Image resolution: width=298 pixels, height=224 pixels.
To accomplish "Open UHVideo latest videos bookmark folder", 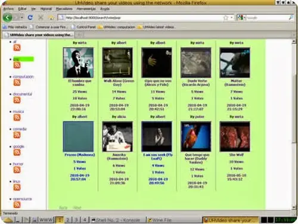I will [157, 27].
